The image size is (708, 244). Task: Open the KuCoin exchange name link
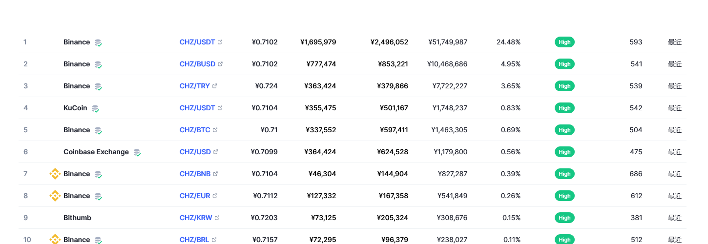click(75, 108)
